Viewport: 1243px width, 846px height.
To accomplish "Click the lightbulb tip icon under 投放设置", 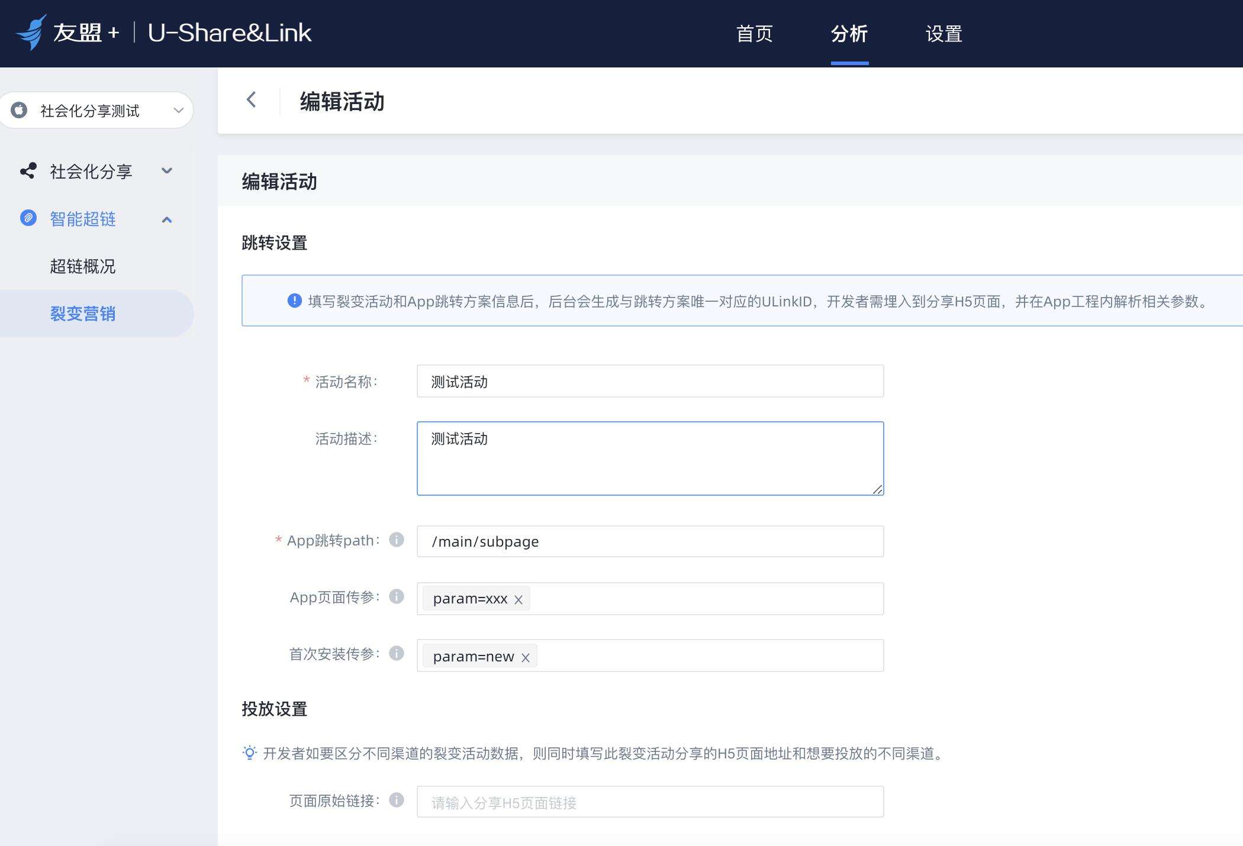I will [250, 753].
